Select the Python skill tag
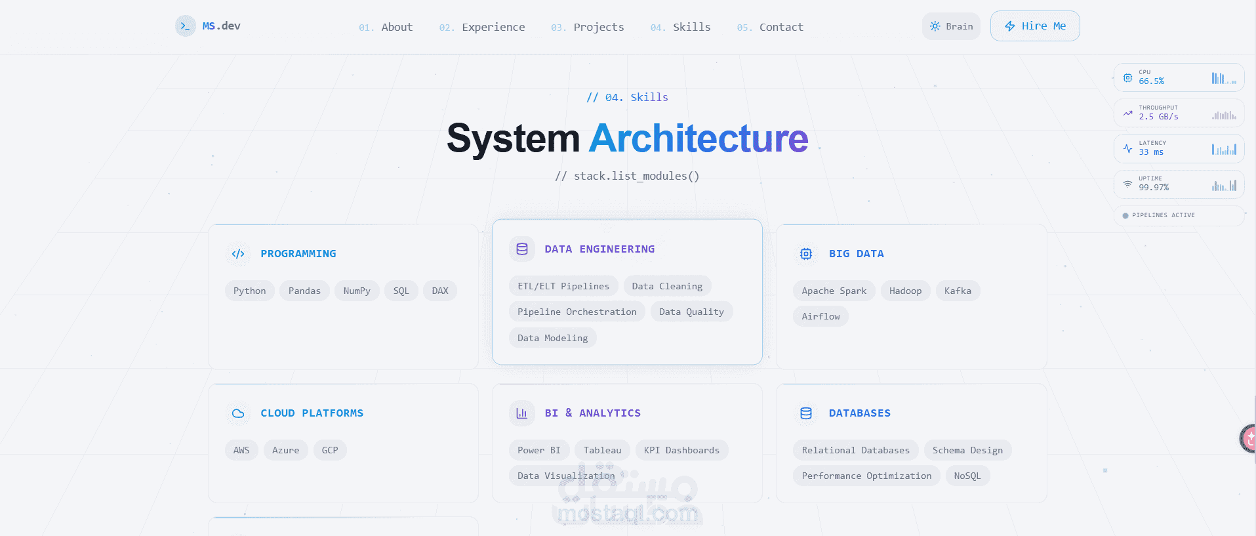Screen dimensions: 1256x536 (250, 291)
